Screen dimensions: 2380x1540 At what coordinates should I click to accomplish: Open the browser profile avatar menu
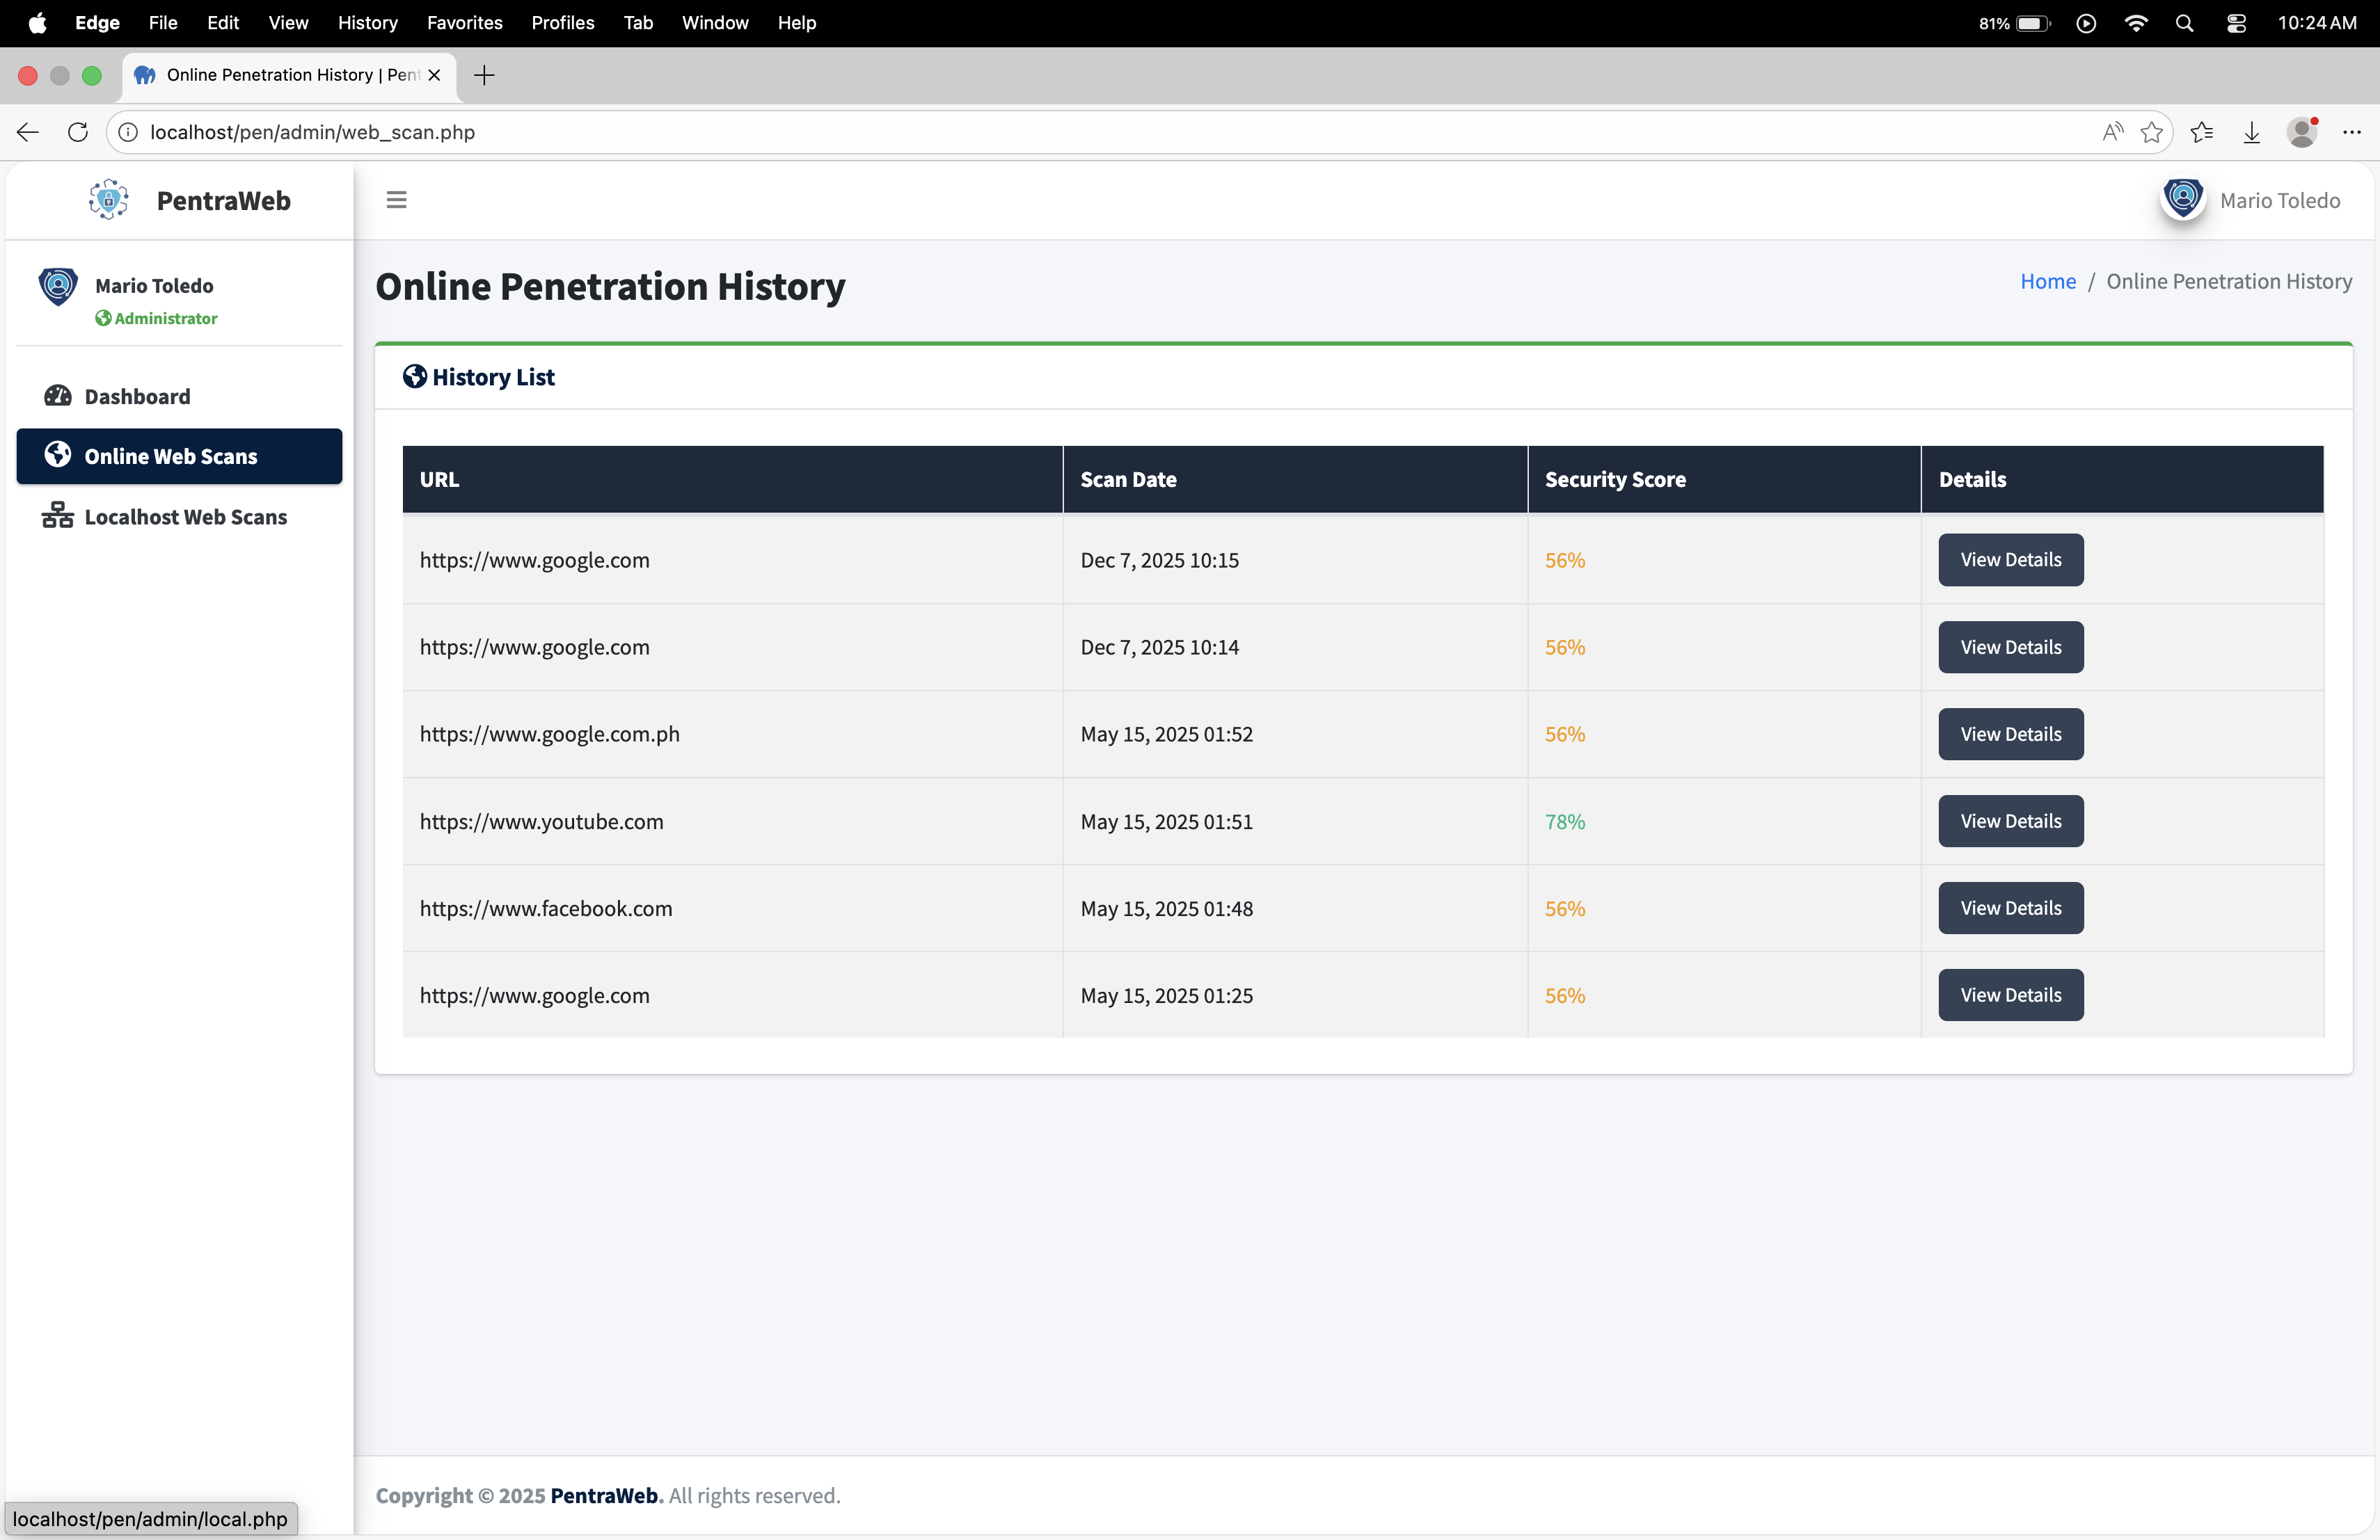pyautogui.click(x=2302, y=132)
